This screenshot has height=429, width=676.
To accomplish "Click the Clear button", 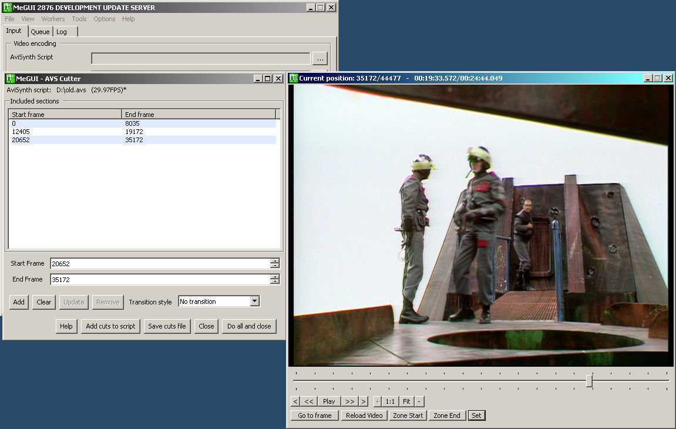I will (43, 302).
